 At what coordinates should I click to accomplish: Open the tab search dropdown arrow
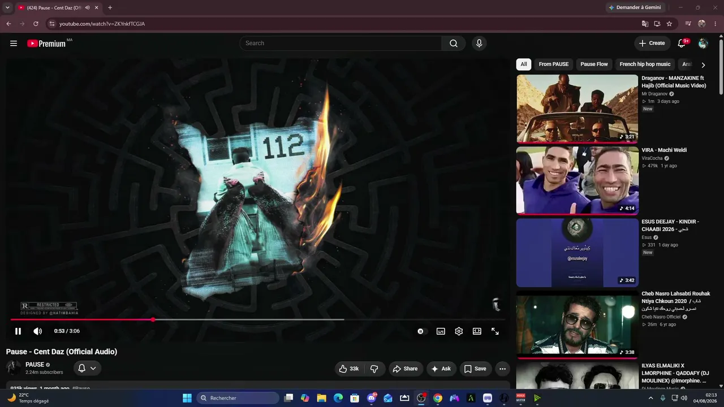click(7, 7)
